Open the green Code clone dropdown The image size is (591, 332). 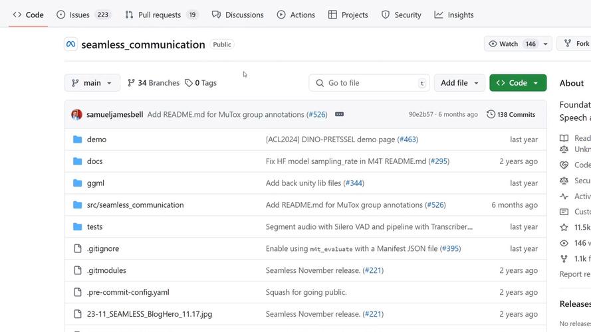click(x=518, y=83)
